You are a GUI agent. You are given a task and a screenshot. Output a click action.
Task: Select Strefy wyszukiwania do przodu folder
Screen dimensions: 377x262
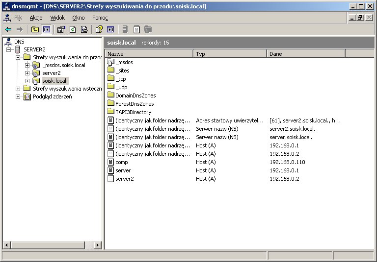click(67, 57)
